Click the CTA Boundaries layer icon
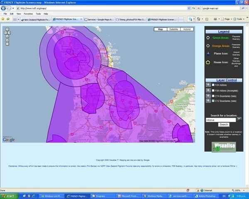 click(208, 95)
